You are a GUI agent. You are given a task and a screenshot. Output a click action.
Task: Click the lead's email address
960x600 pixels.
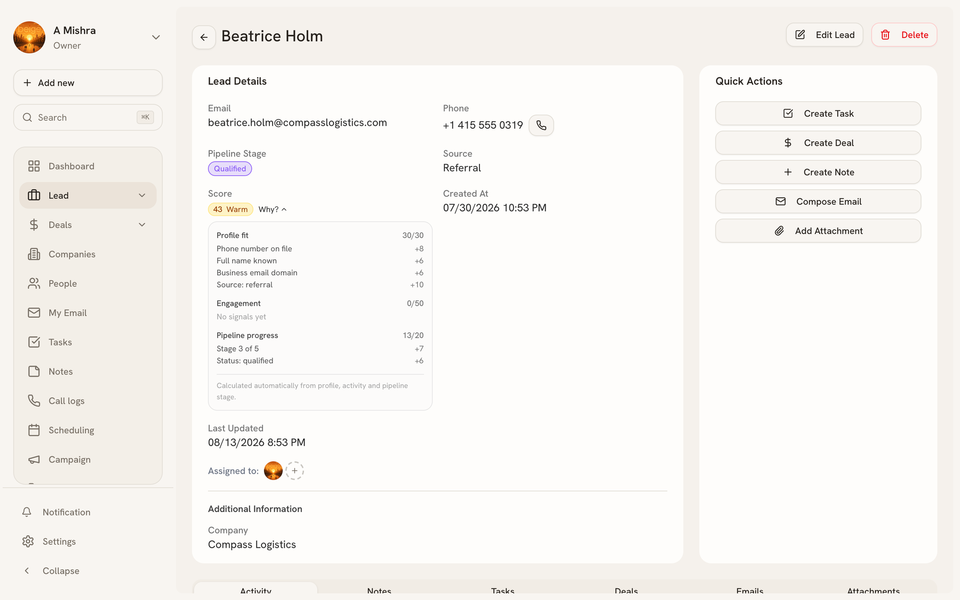click(298, 123)
